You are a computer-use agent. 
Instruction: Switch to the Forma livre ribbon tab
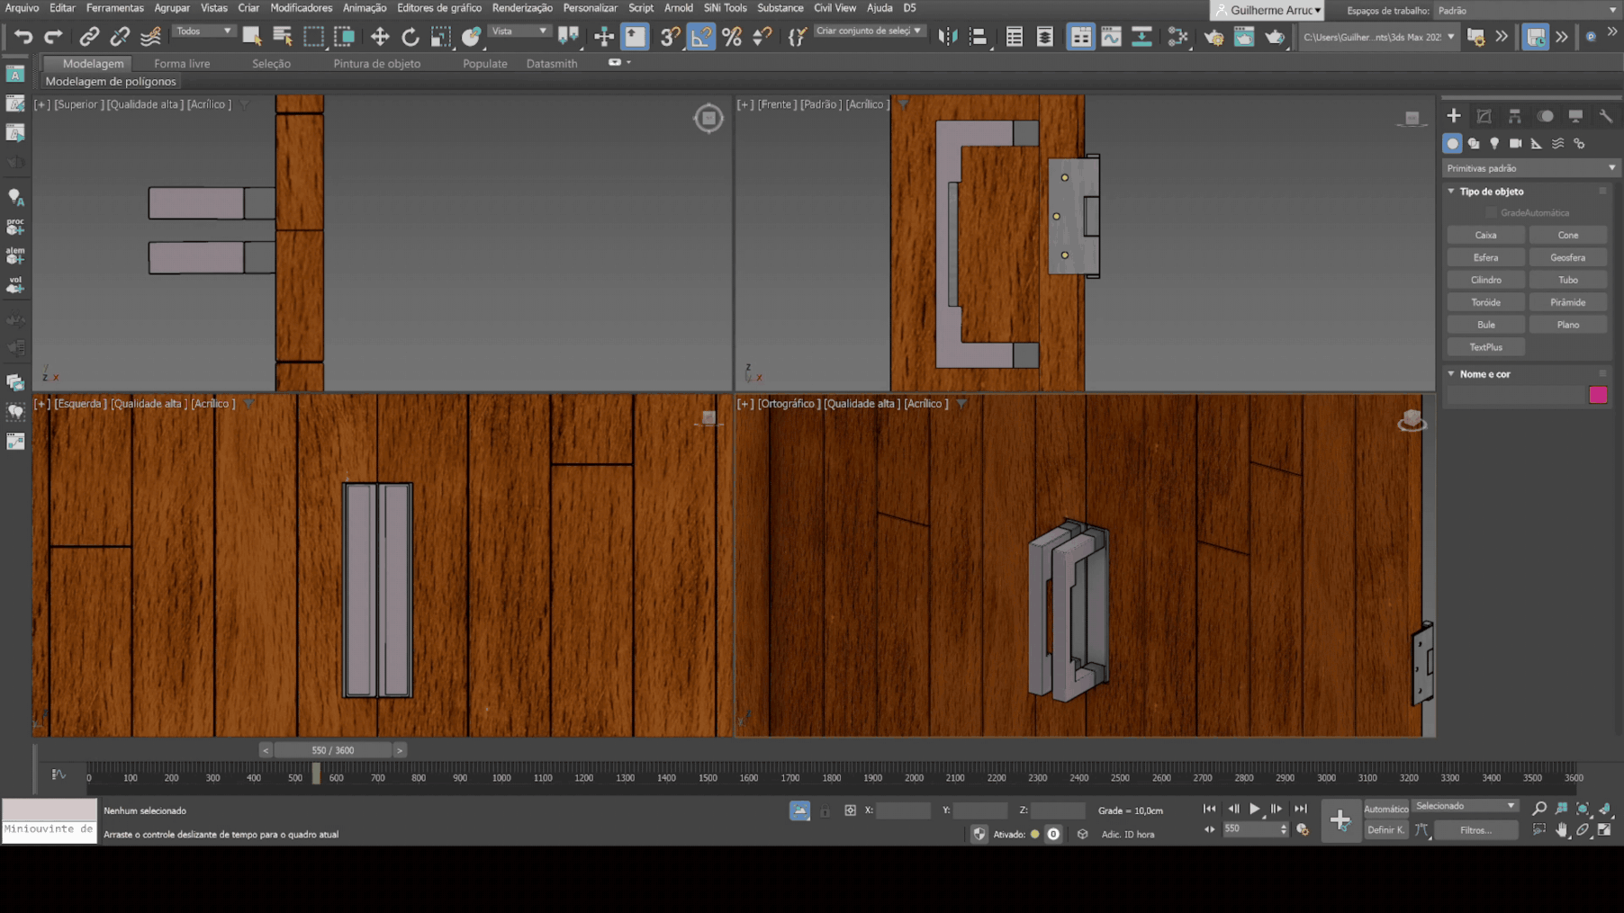tap(182, 64)
